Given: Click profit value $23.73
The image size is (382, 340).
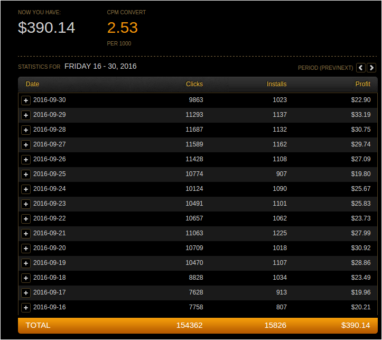Looking at the screenshot, I should click(x=360, y=218).
